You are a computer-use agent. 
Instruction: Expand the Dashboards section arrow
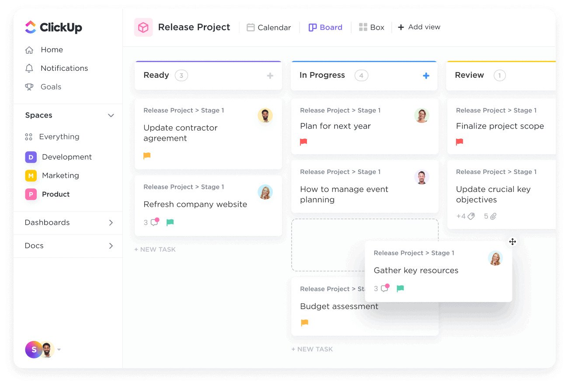tap(111, 223)
